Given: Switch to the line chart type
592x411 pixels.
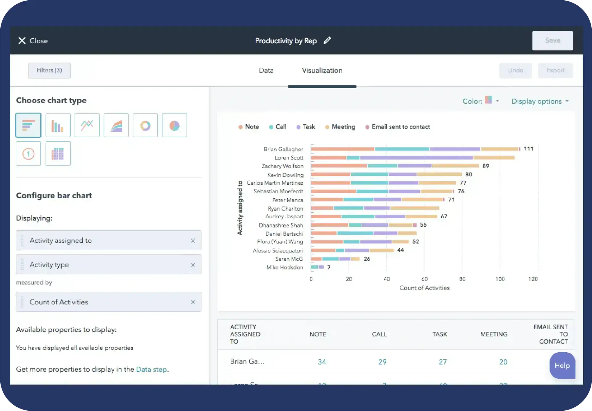Looking at the screenshot, I should tap(87, 125).
